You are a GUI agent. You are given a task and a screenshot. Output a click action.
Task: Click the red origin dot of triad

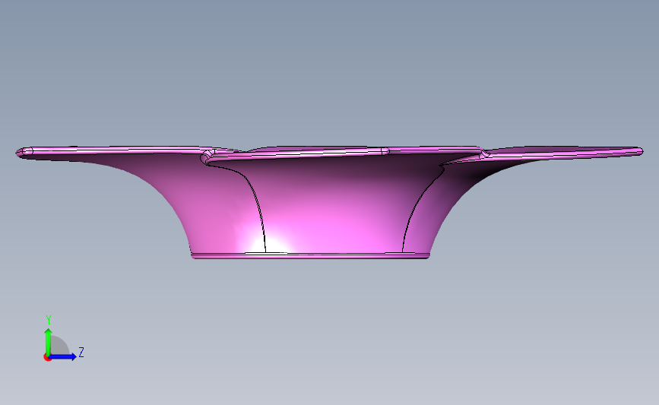pos(47,358)
